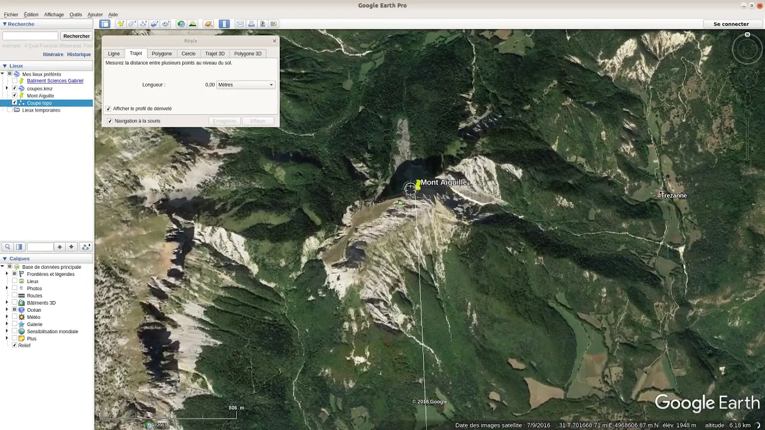View in Google Maps icon

tap(274, 24)
